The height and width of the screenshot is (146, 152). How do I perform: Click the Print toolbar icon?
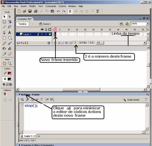[36, 11]
